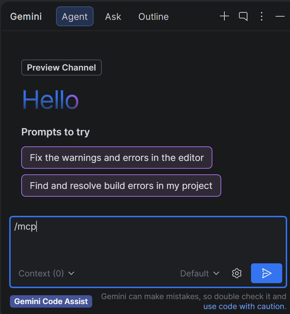Open agent settings gear icon
The image size is (290, 314).
pyautogui.click(x=237, y=273)
